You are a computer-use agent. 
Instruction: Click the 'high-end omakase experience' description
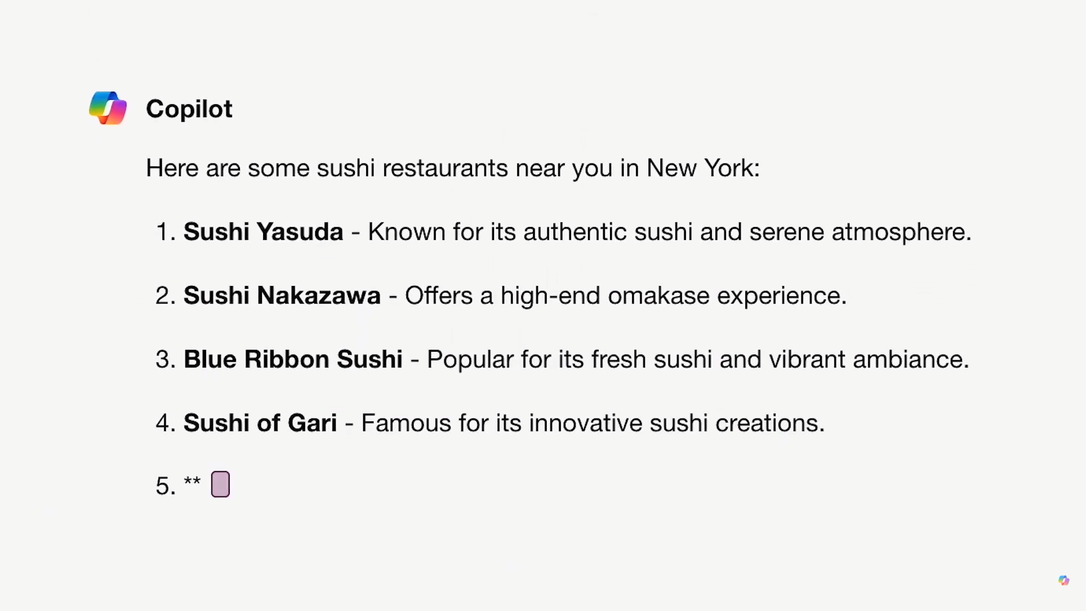click(x=625, y=296)
